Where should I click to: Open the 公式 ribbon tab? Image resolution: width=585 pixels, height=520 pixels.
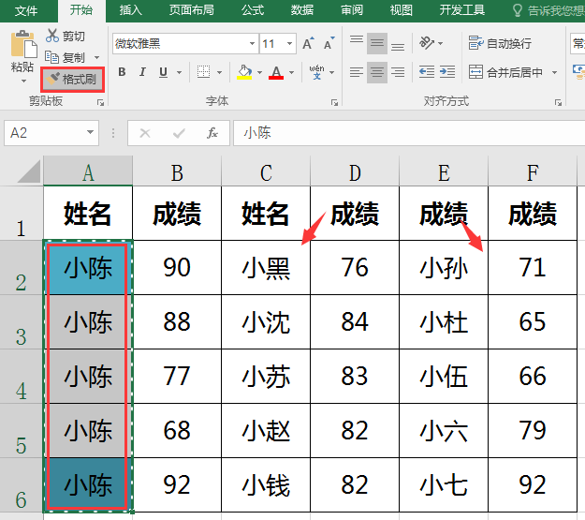coord(253,10)
